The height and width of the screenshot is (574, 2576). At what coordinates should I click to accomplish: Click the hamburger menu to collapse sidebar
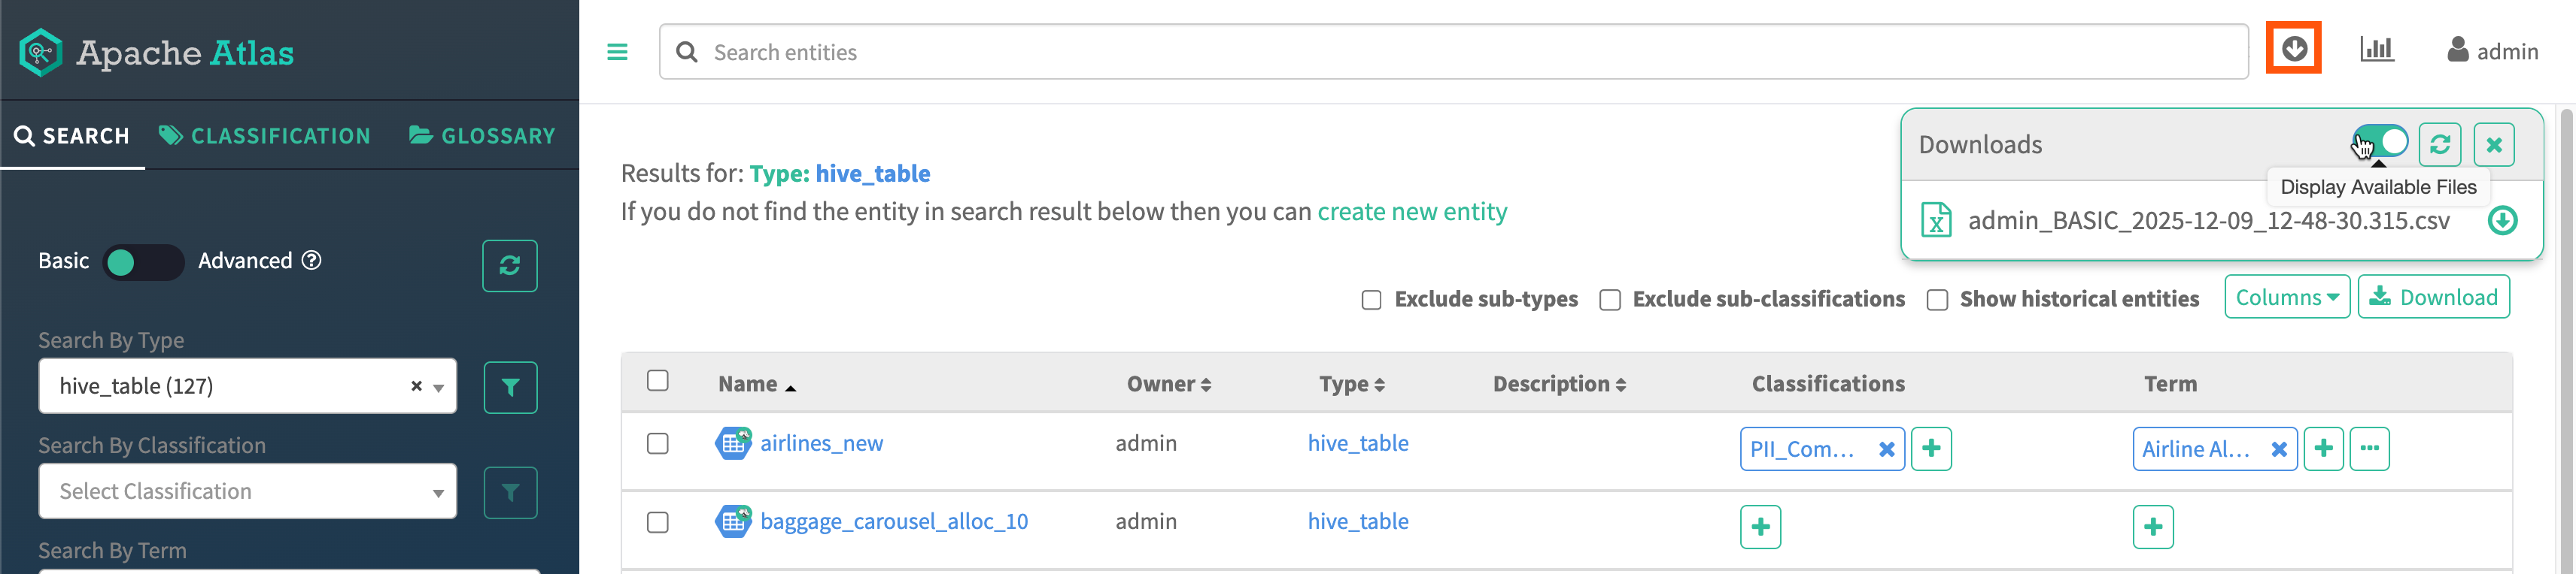click(x=617, y=52)
